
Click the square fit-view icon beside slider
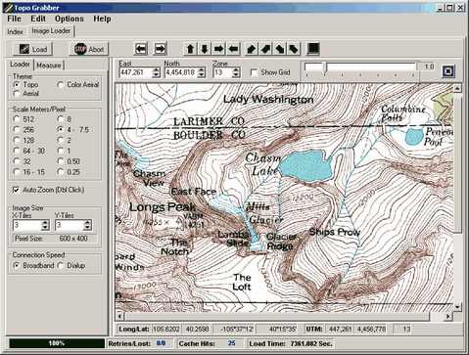point(448,70)
